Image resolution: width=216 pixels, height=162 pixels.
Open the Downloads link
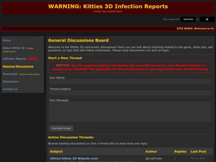(x=10, y=74)
